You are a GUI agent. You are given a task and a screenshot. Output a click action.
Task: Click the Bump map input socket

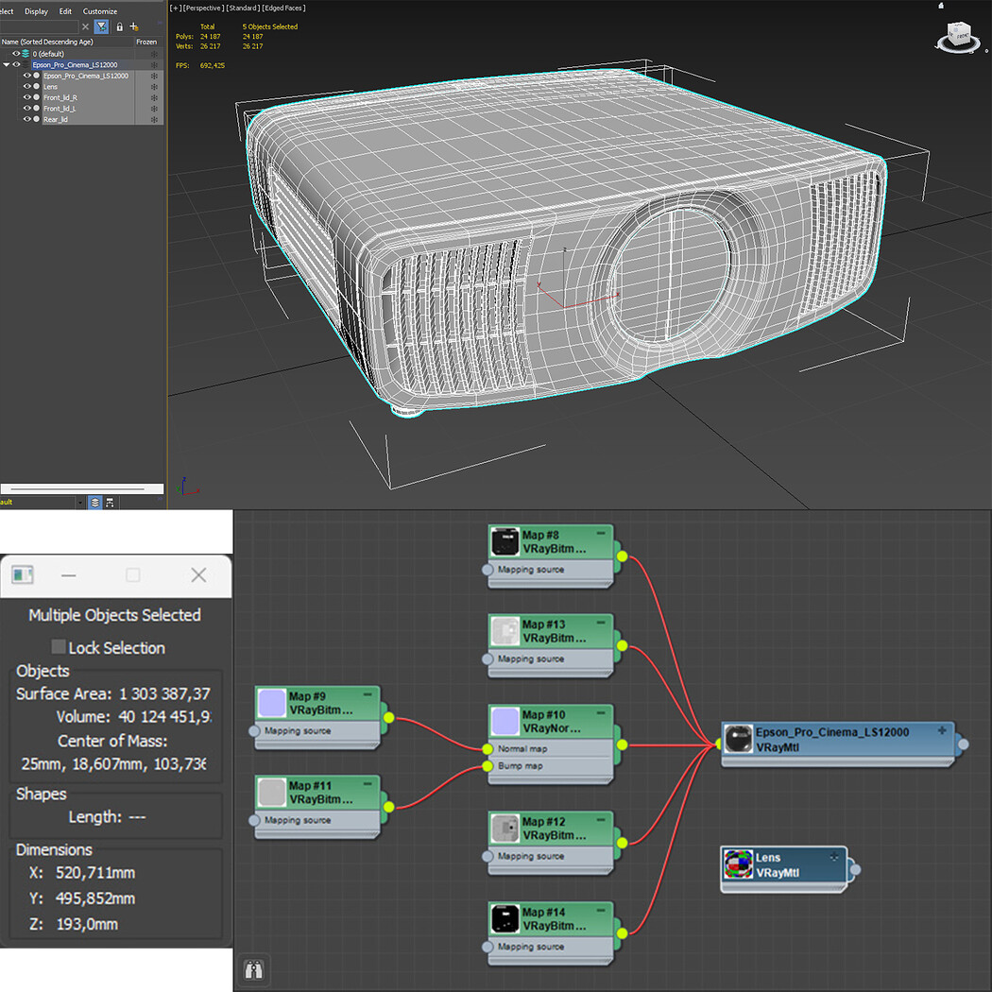coord(487,766)
